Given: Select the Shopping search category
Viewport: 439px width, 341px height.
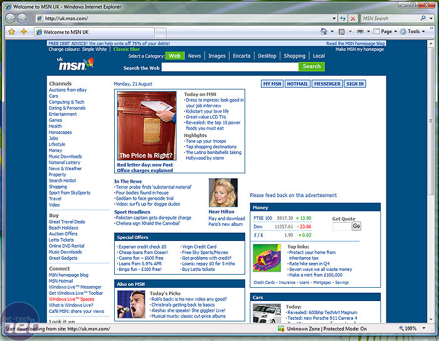Looking at the screenshot, I should coord(295,56).
